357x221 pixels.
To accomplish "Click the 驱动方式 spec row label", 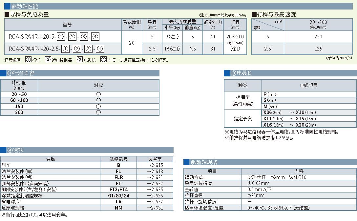I will click(194, 177).
